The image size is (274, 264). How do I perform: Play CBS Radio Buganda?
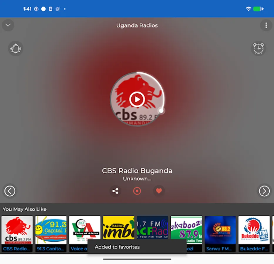tap(137, 99)
